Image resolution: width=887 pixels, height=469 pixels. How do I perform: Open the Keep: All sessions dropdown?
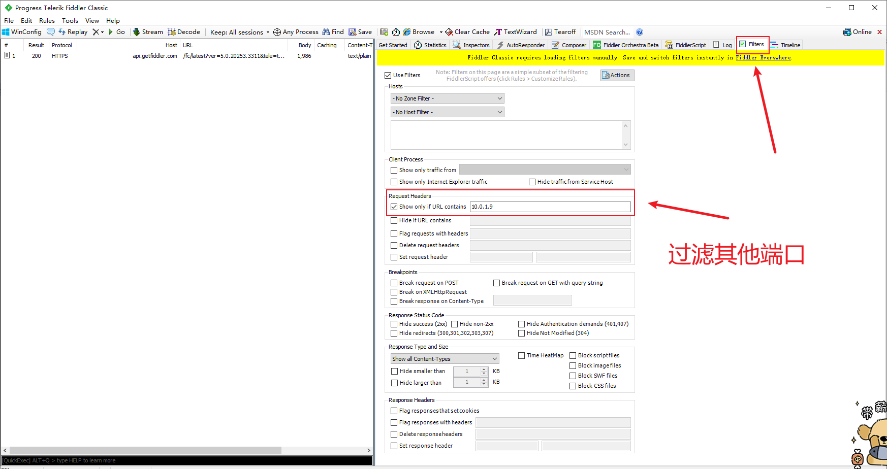coord(240,32)
